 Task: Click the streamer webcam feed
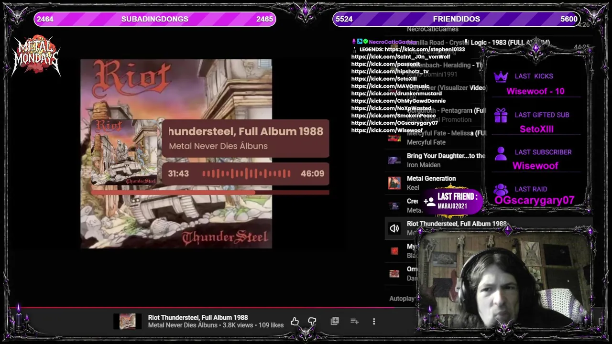coord(505,279)
